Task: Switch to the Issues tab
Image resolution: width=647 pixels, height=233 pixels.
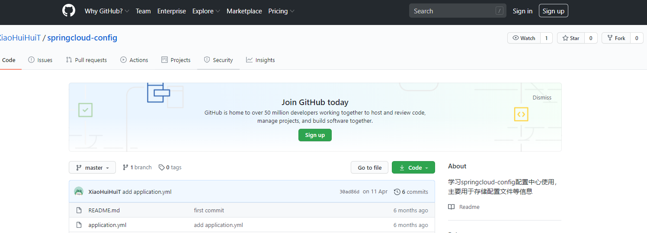Action: pos(40,60)
